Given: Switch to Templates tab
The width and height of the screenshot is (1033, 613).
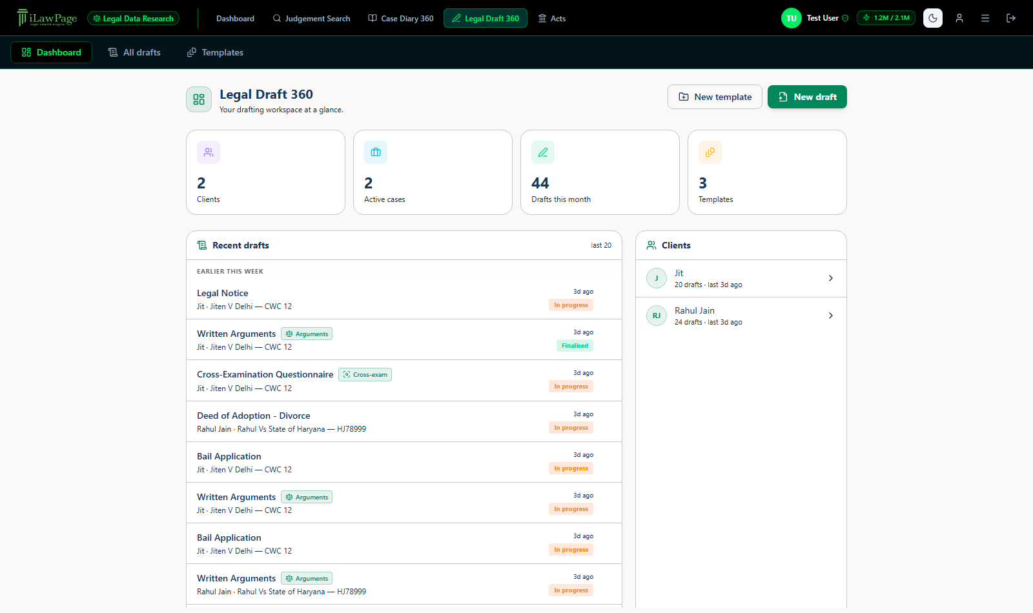Looking at the screenshot, I should (215, 52).
